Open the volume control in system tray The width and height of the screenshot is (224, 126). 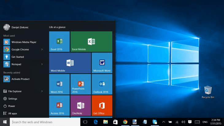point(183,122)
